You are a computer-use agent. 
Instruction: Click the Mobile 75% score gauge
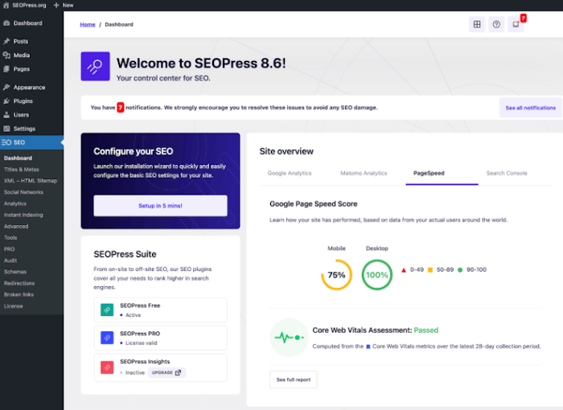[336, 275]
